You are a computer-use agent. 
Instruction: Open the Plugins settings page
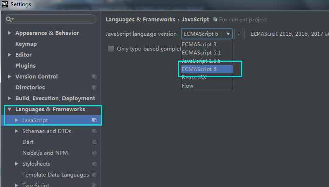click(x=25, y=65)
